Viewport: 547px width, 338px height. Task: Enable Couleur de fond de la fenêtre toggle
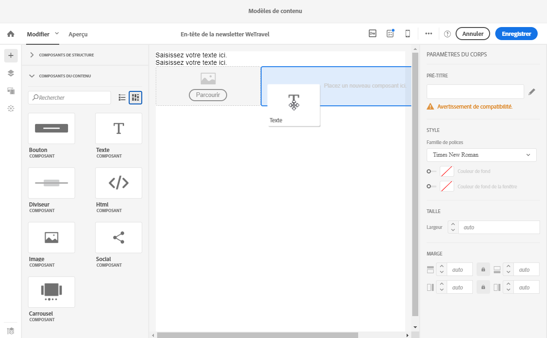tap(431, 186)
